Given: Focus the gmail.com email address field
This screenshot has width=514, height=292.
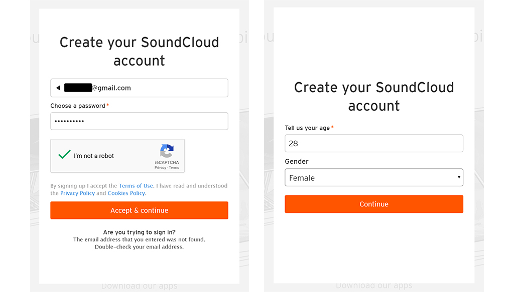Looking at the screenshot, I should coord(140,88).
